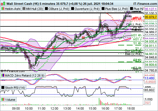Click the green 34 935,4 price label

(151, 41)
